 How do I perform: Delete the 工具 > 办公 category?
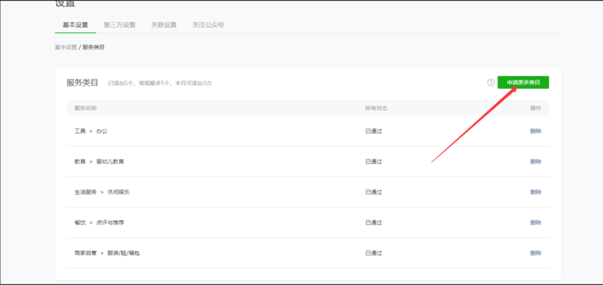(x=536, y=131)
